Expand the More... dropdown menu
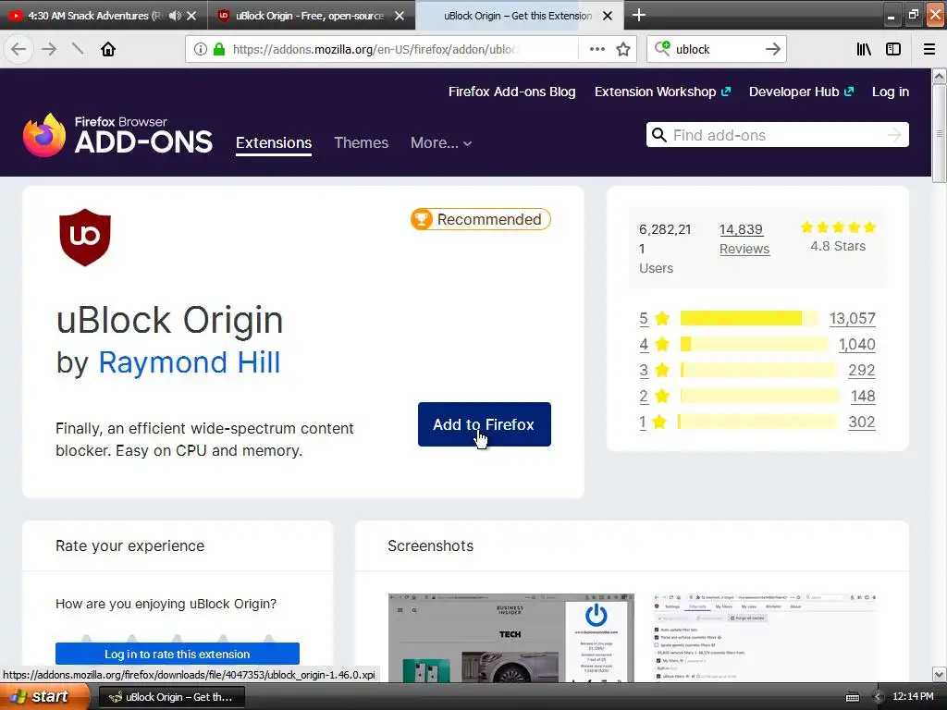Screen dimensions: 947x710 click(x=441, y=143)
